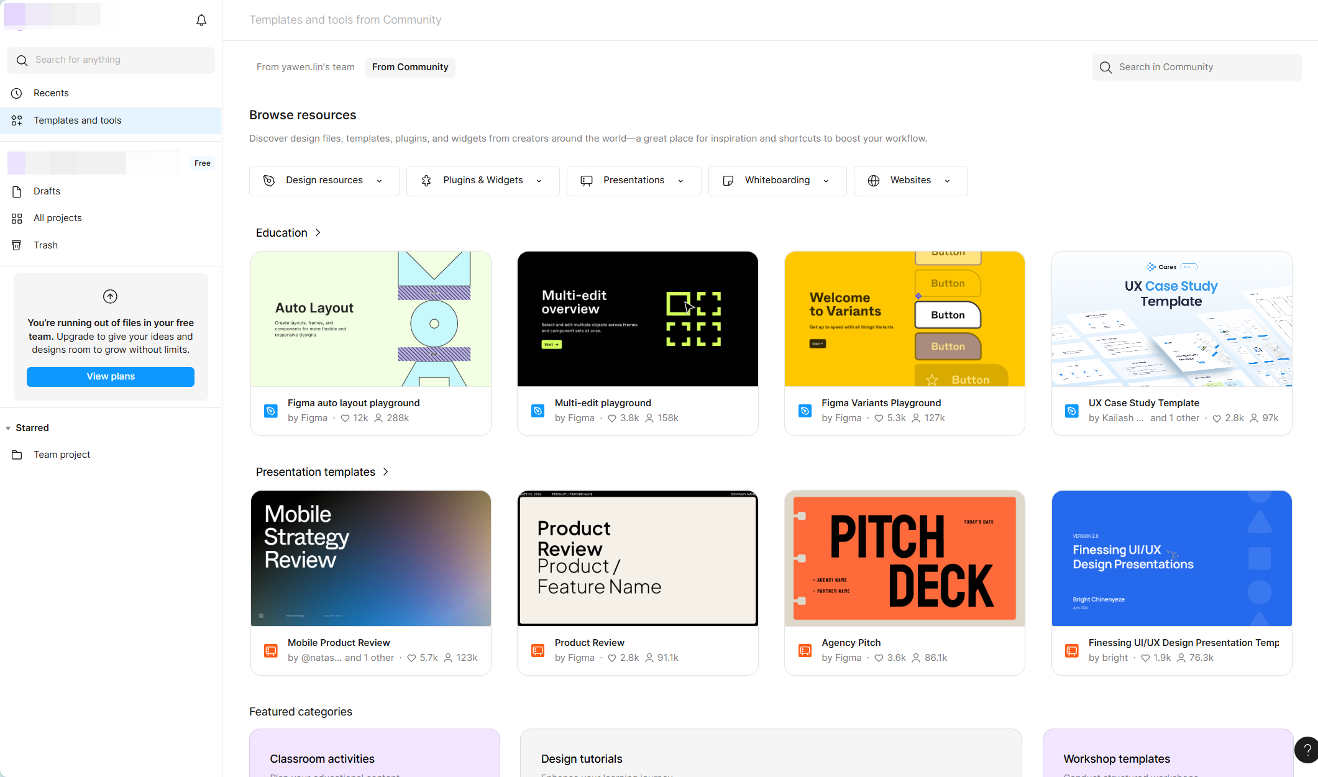
Task: Open the Multi-edit overview thumbnail
Action: pyautogui.click(x=638, y=319)
